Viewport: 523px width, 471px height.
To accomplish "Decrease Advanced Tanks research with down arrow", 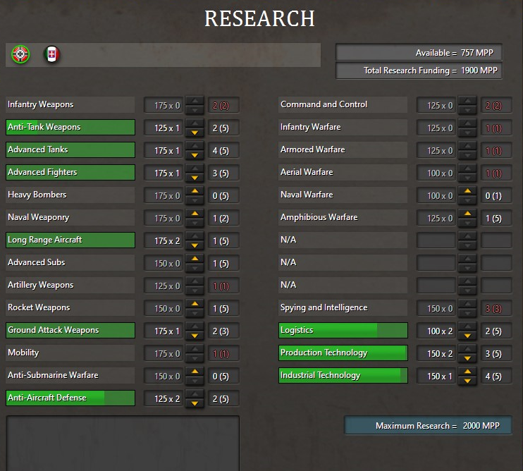I will click(195, 155).
